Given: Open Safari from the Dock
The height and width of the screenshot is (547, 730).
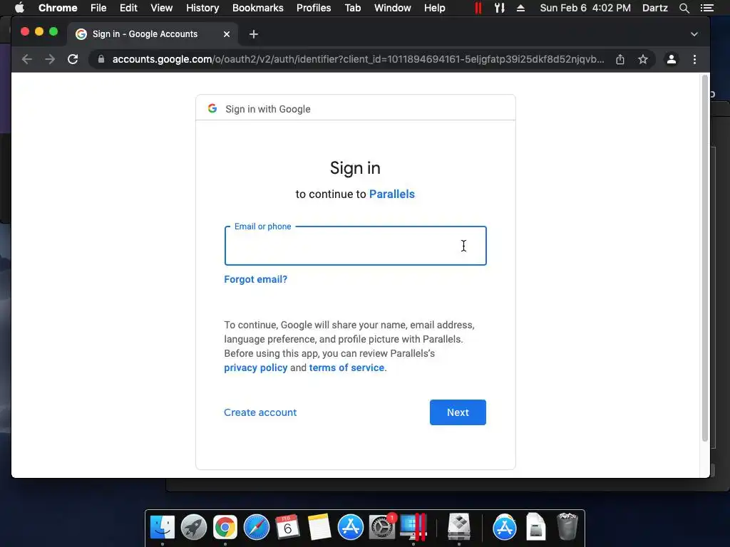Looking at the screenshot, I should click(x=257, y=527).
